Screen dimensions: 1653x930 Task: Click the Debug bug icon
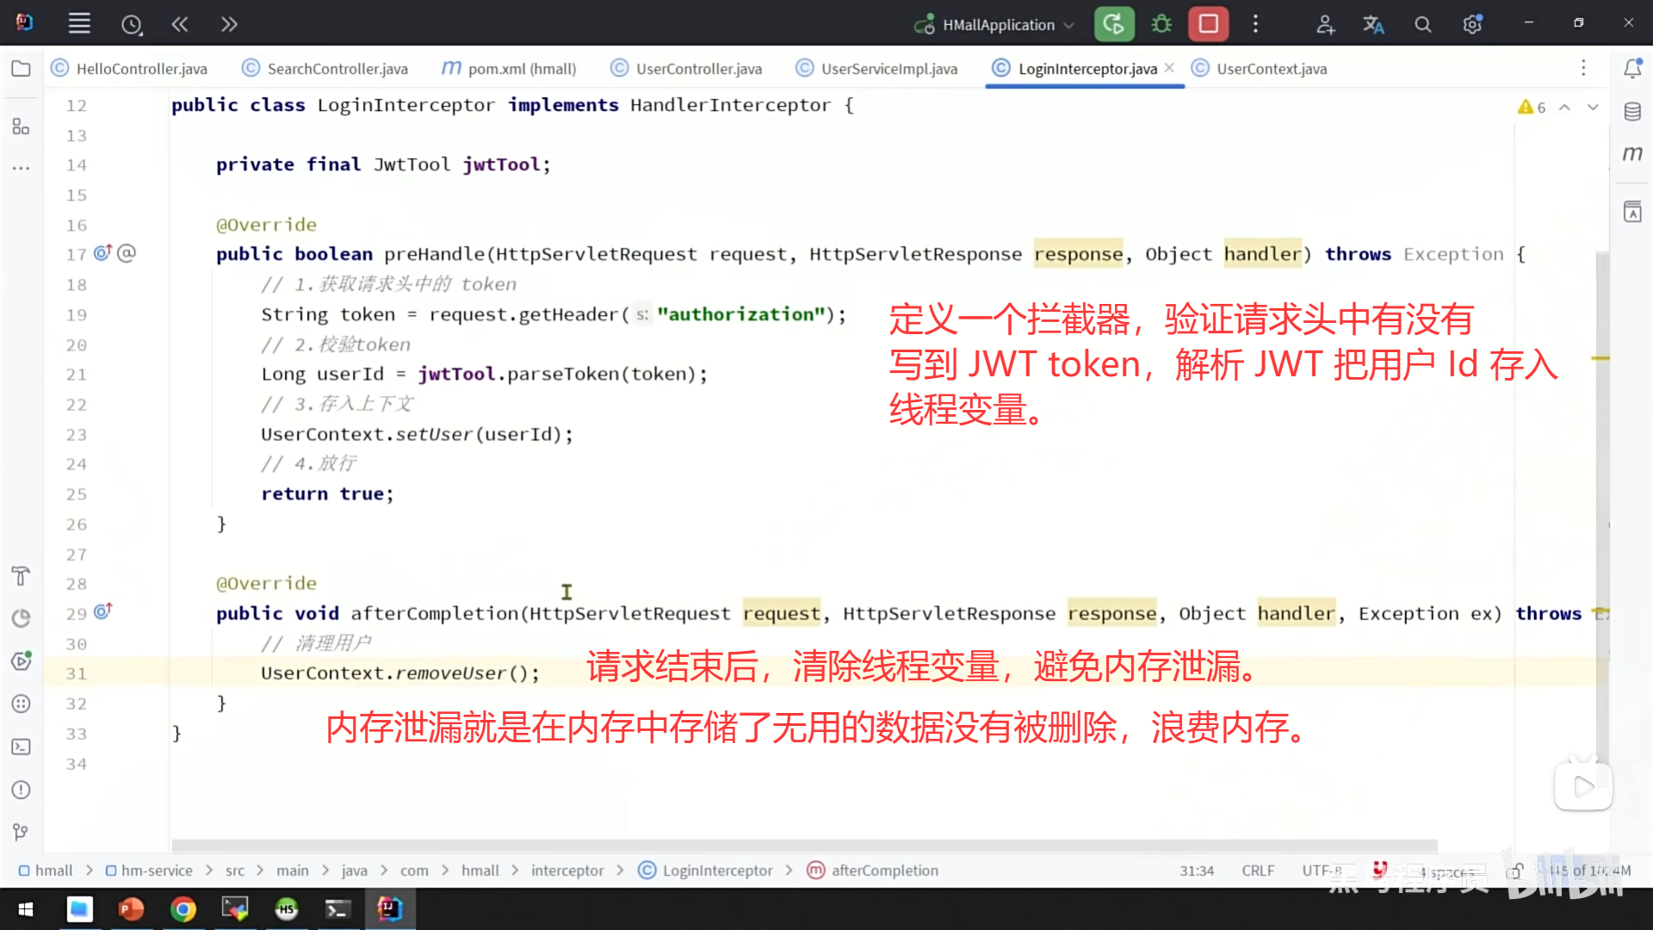[1161, 24]
